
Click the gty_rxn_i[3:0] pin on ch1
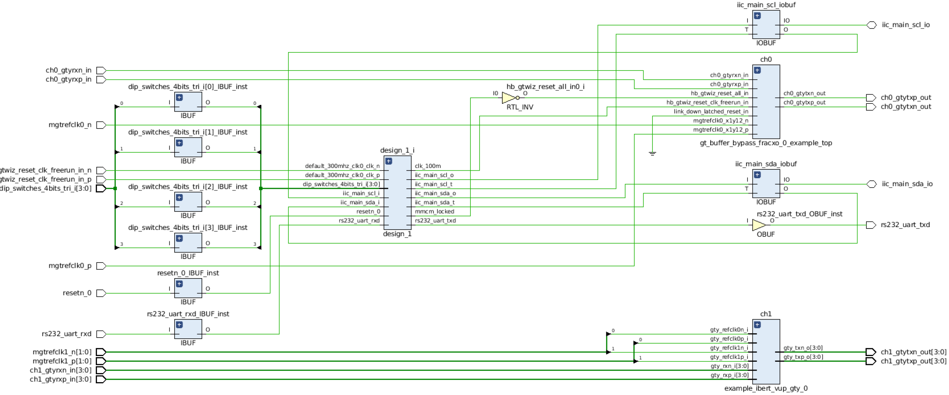tap(729, 366)
